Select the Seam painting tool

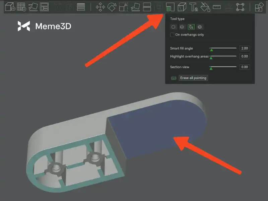182,7
